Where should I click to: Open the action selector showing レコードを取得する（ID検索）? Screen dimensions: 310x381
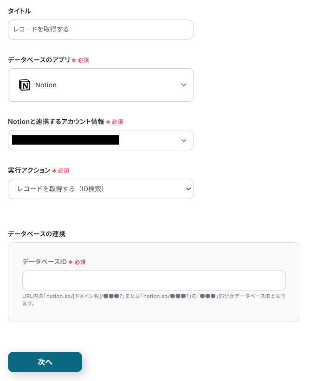pyautogui.click(x=100, y=189)
